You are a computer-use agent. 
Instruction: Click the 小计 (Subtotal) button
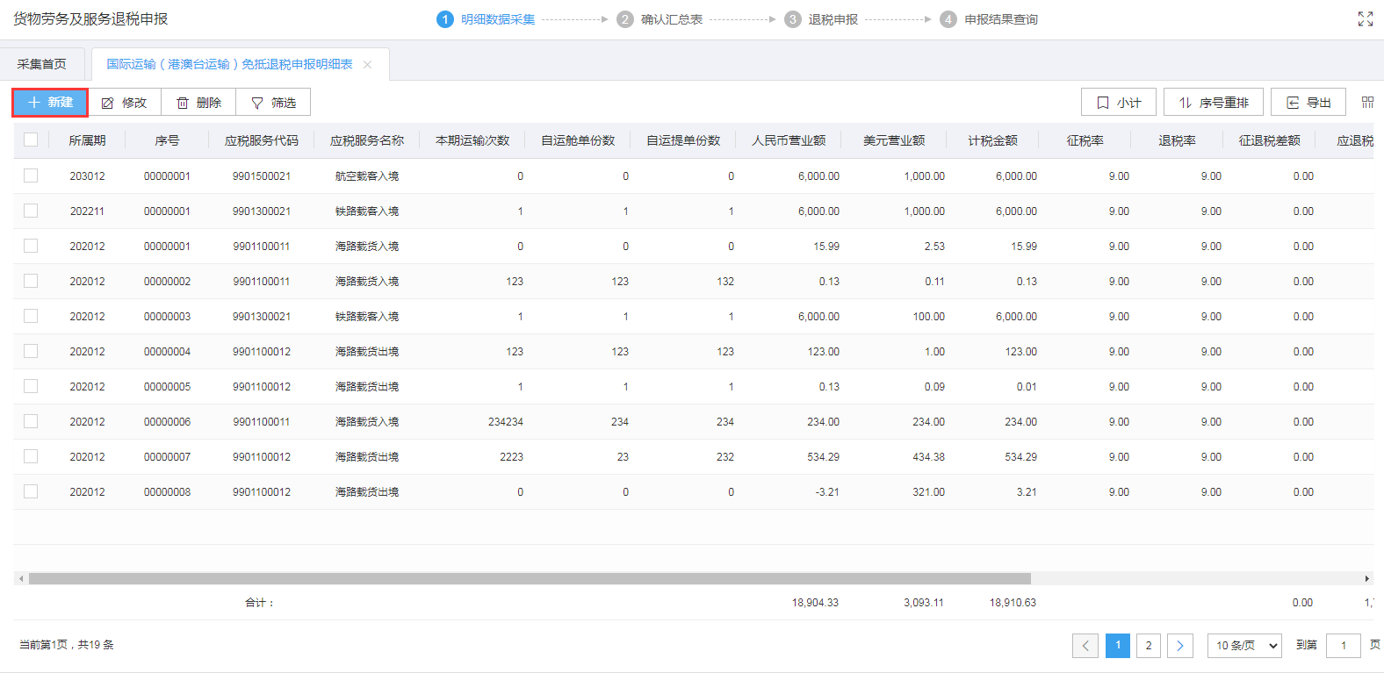pos(1118,103)
